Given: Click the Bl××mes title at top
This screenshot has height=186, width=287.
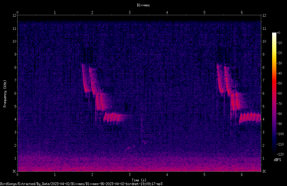Looking at the screenshot, I should coord(143,5).
